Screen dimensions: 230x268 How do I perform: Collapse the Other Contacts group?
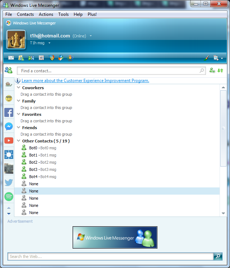[x=19, y=141]
